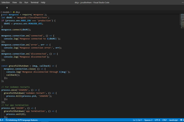Image resolution: width=184 pixels, height=122 pixels.
Task: Click the connection.on('disconnected' line
Action: tap(30, 54)
